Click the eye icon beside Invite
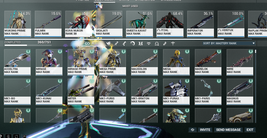Screen dimensions: 267x138 (x=193, y=130)
